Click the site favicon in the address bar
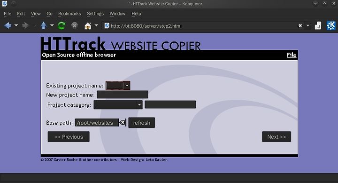 tap(107, 26)
